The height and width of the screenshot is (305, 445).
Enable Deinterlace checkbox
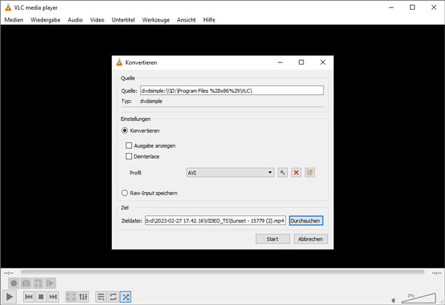[x=129, y=157]
